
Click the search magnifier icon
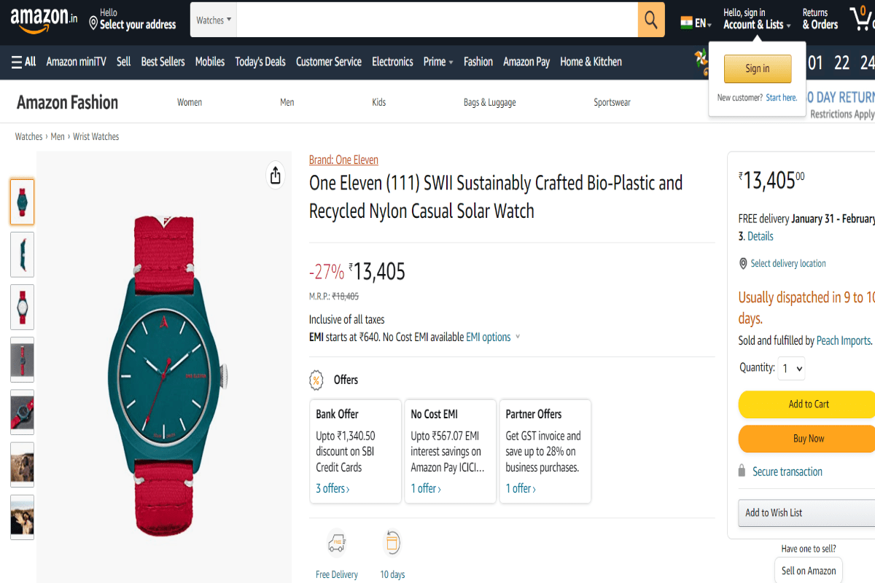650,20
